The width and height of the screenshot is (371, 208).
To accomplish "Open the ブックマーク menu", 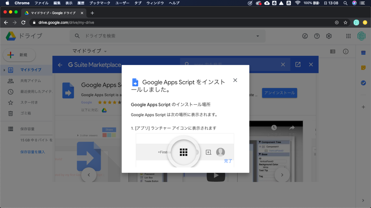I will pos(100,3).
